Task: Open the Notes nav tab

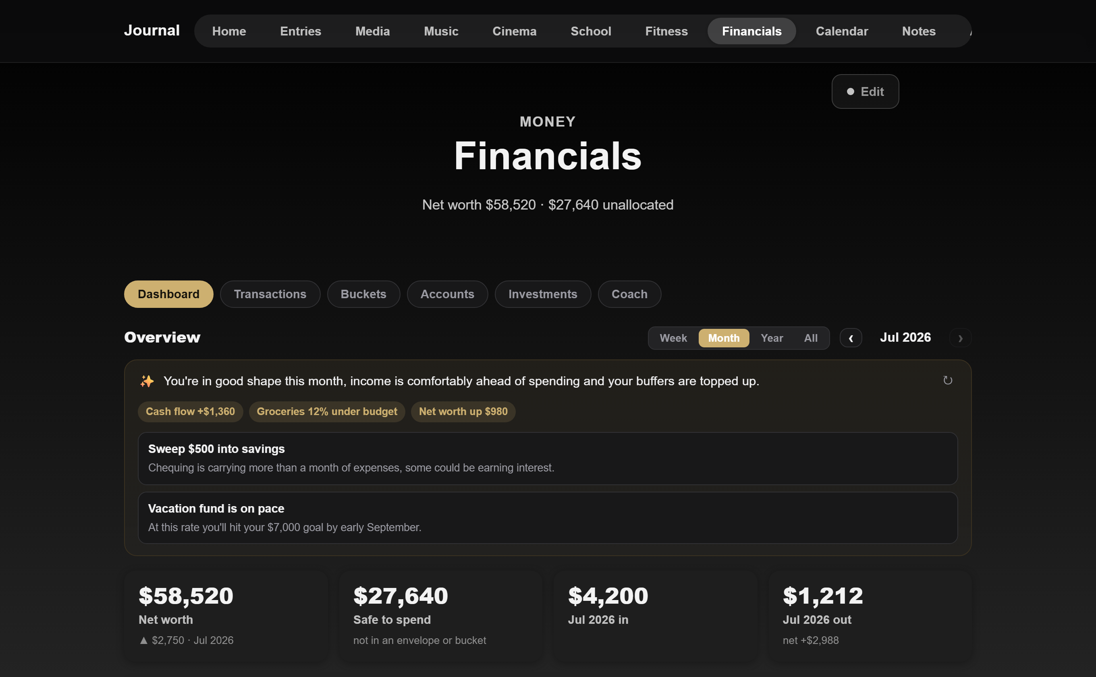Action: point(918,31)
